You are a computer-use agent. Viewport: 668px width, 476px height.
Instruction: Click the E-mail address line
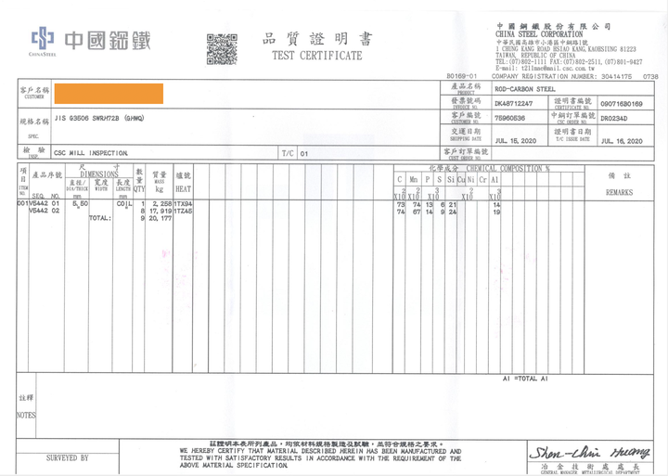tap(545, 68)
